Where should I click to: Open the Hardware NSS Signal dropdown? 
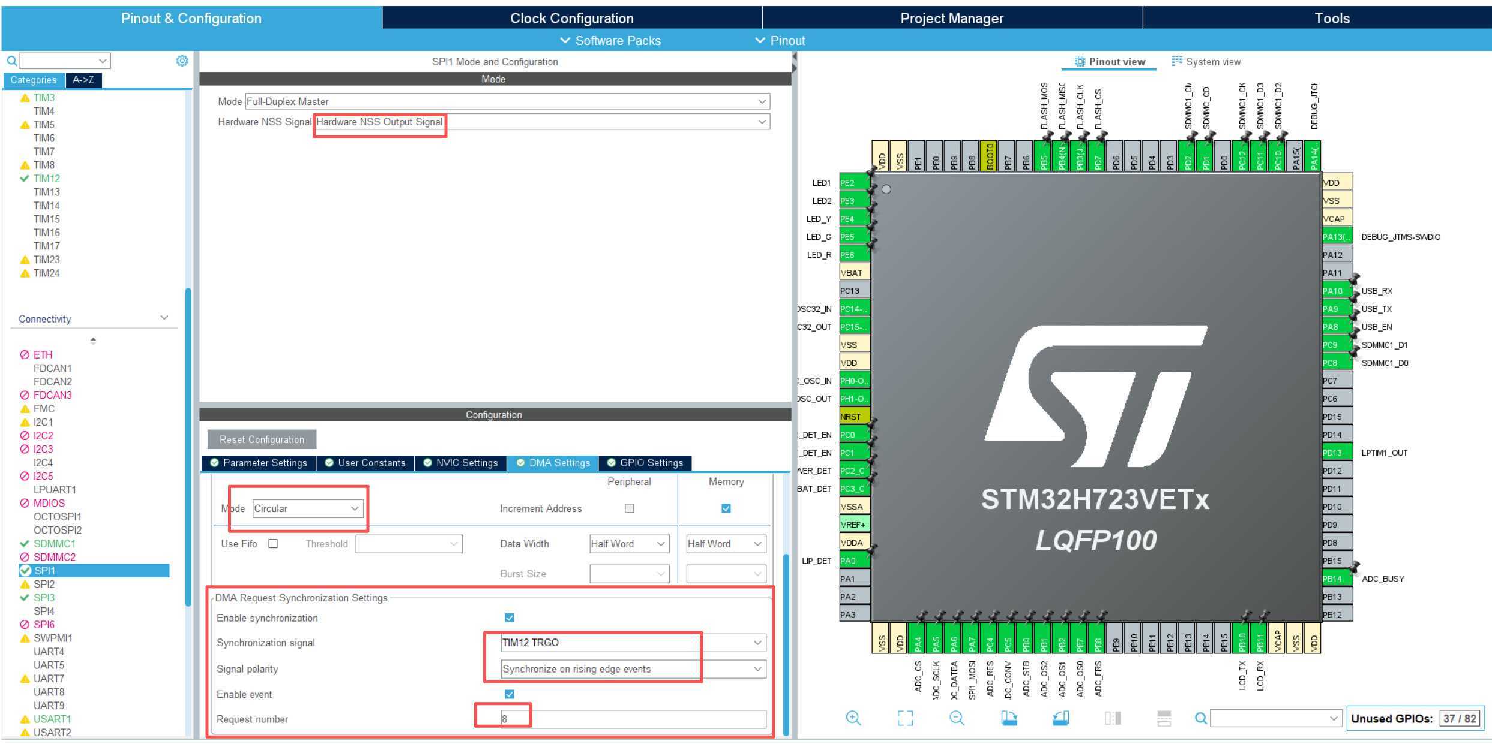(543, 122)
